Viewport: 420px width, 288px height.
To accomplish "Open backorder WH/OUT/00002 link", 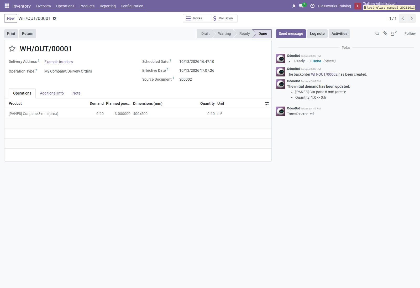I will (324, 74).
